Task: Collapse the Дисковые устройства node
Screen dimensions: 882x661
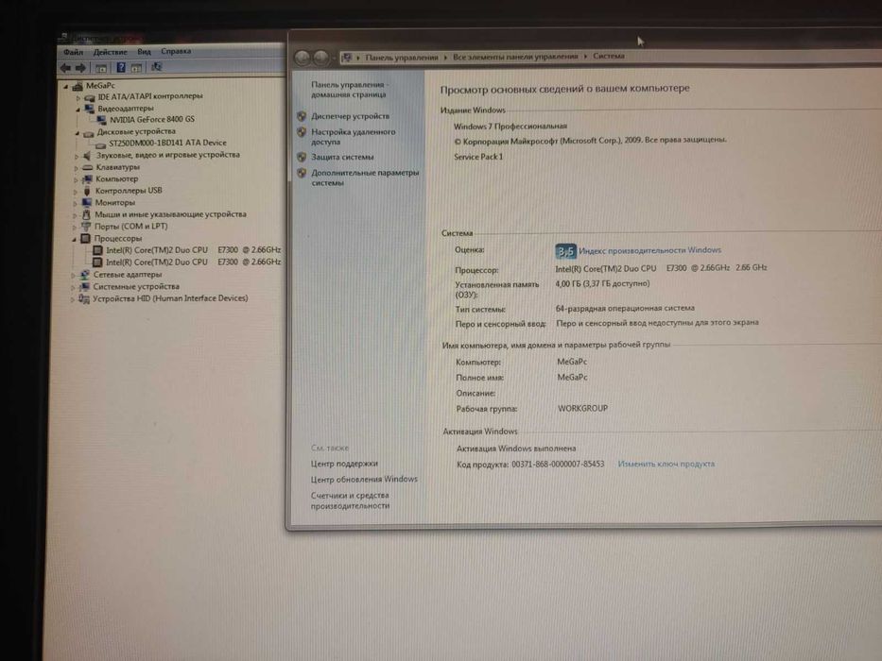Action: click(x=78, y=133)
